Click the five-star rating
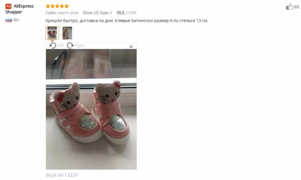Viewport: 301px width, 180px height. 57,6
